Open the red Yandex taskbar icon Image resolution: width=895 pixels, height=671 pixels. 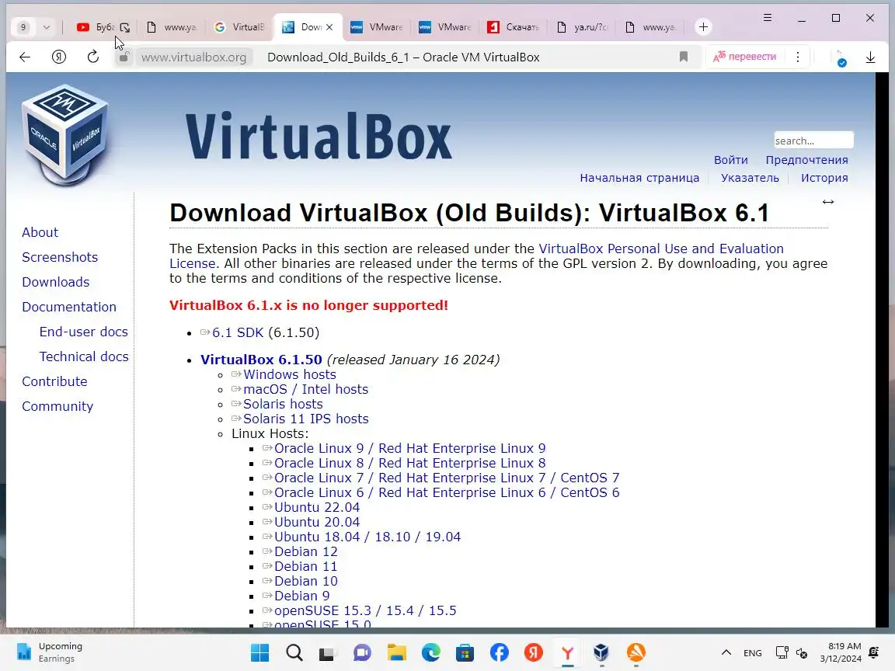[534, 652]
